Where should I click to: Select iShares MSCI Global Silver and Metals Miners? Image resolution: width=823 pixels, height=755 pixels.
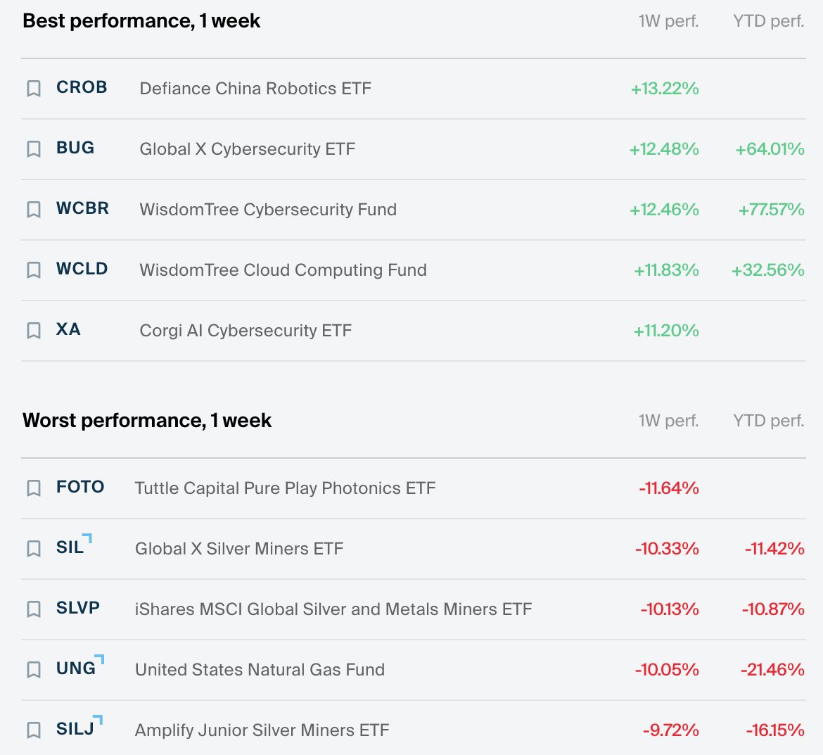tap(333, 609)
